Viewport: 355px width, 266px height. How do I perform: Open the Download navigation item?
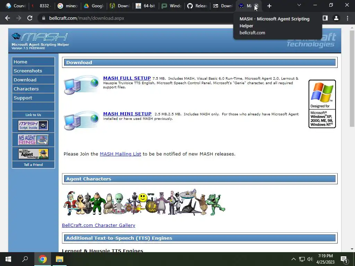click(33, 80)
